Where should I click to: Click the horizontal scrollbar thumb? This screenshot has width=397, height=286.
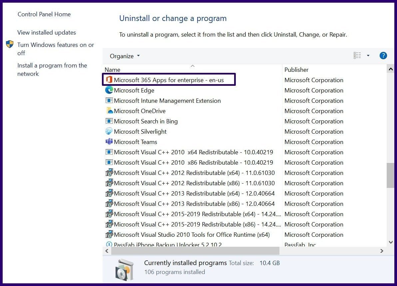coord(195,251)
